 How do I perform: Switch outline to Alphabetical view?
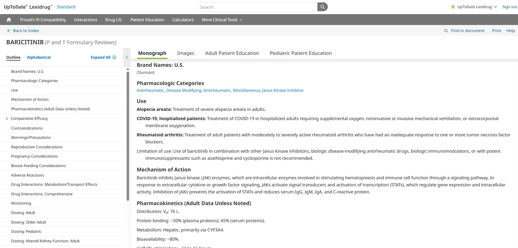(x=39, y=57)
